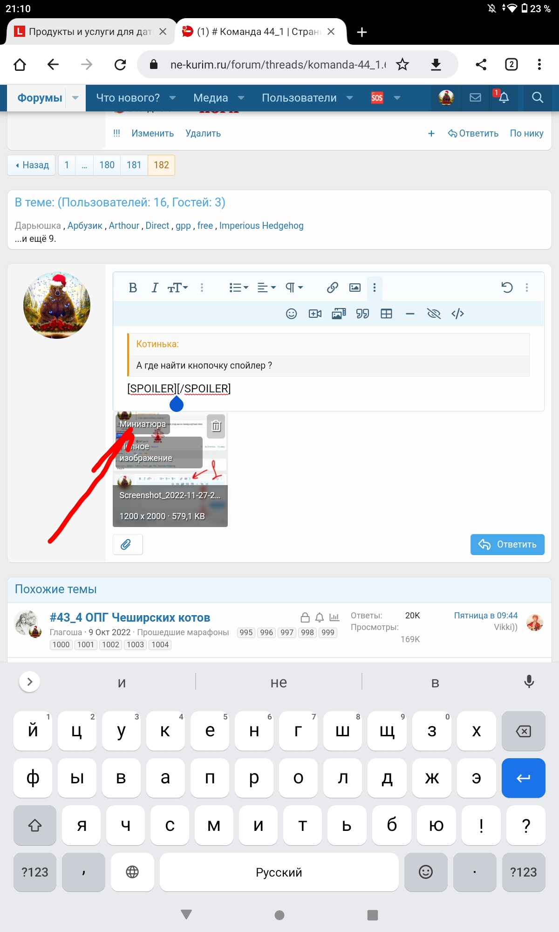Viewport: 559px width, 932px height.
Task: Click the Изменить post link
Action: pos(153,133)
